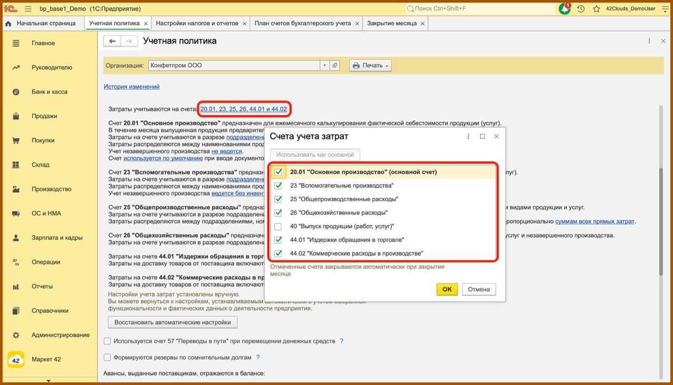Open the 1C main menu hamburger icon

tap(28, 9)
